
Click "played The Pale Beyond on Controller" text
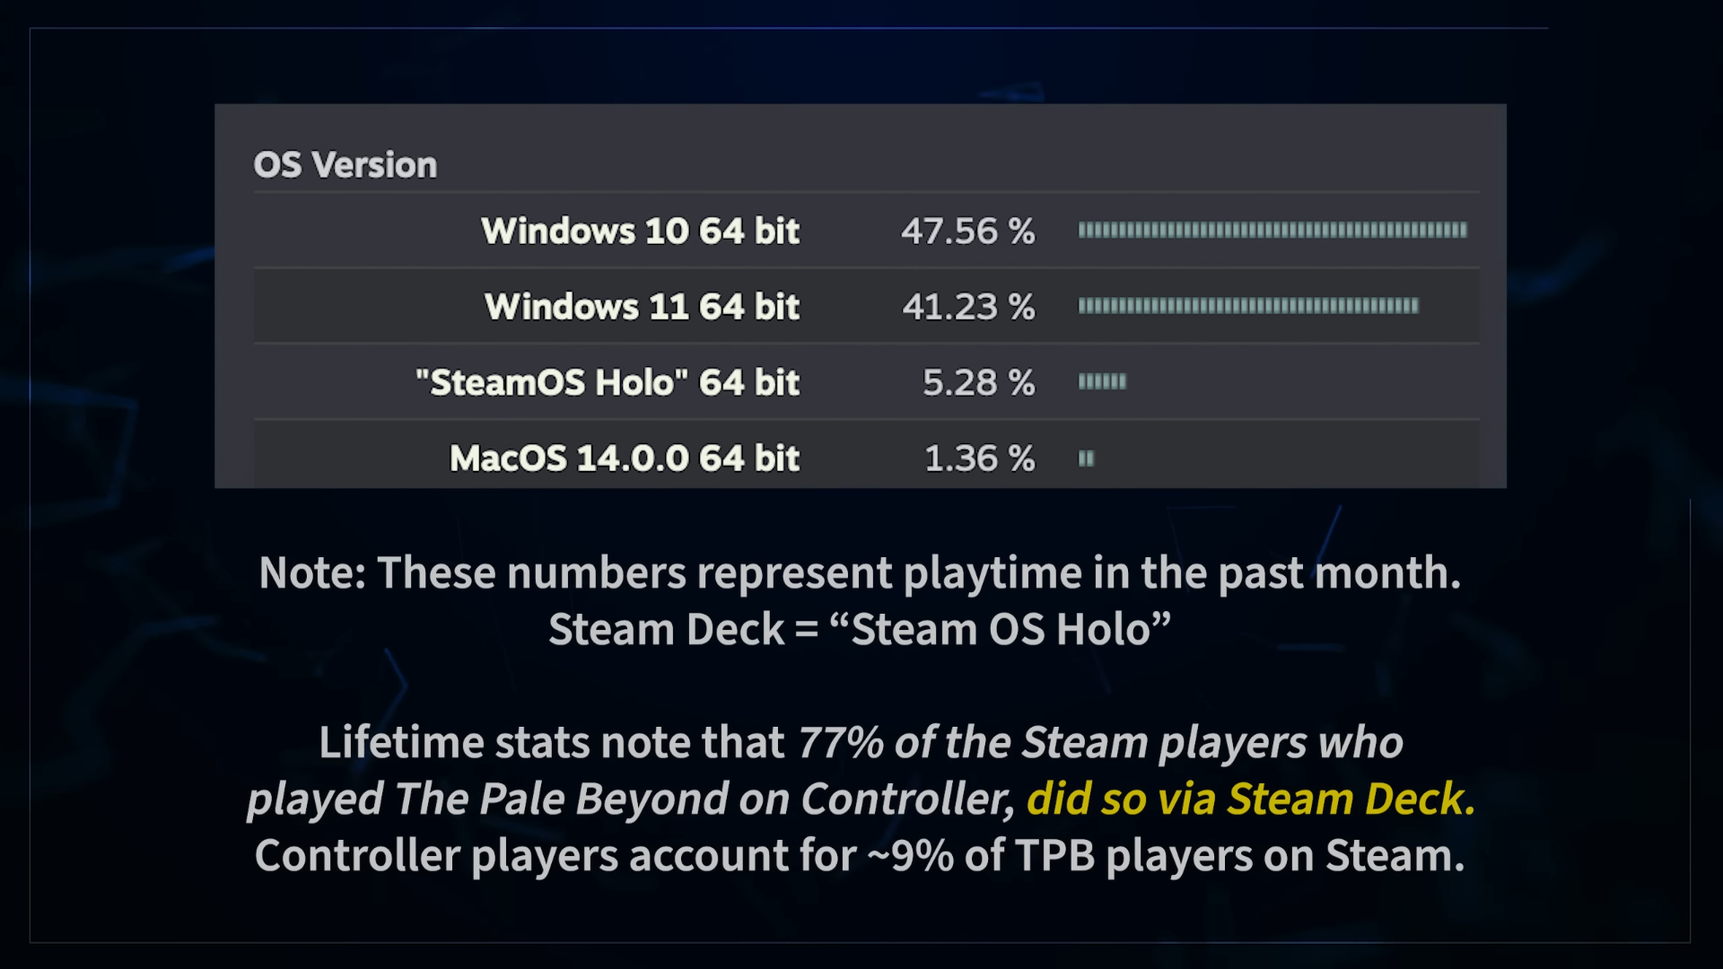click(630, 799)
